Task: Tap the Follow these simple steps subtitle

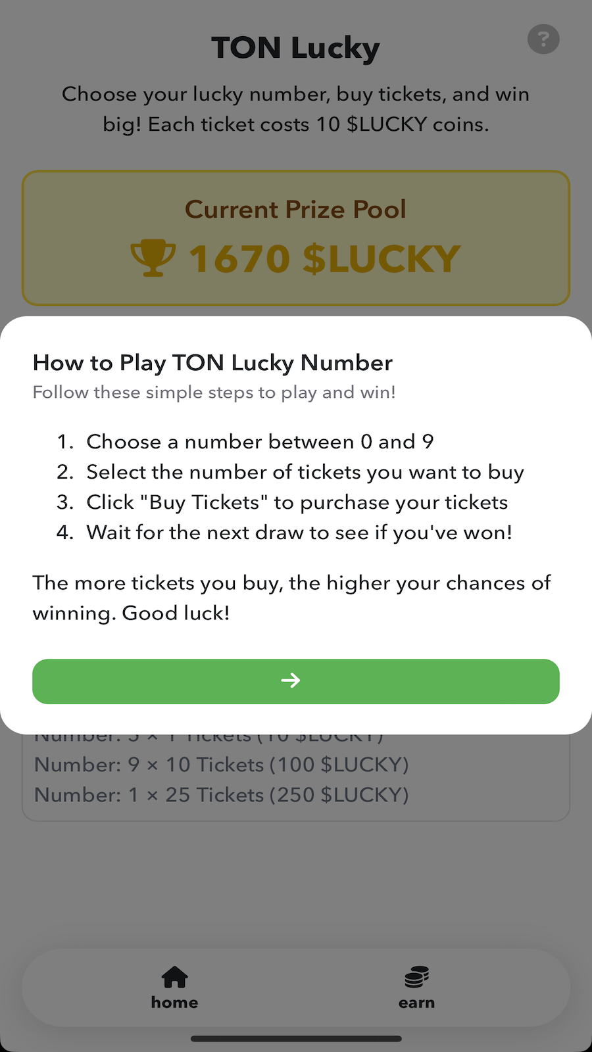Action: 214,392
